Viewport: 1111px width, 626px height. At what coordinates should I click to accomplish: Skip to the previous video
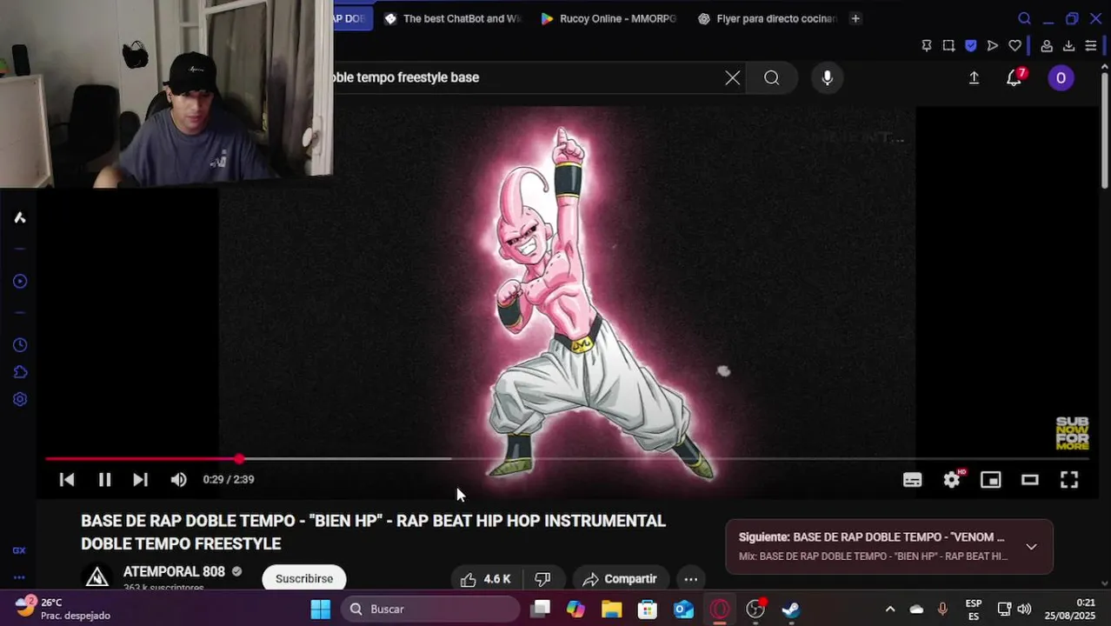[67, 479]
